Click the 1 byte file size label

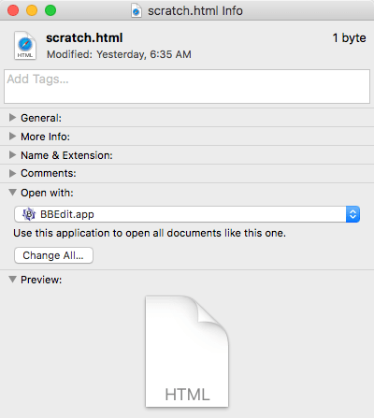click(x=349, y=38)
